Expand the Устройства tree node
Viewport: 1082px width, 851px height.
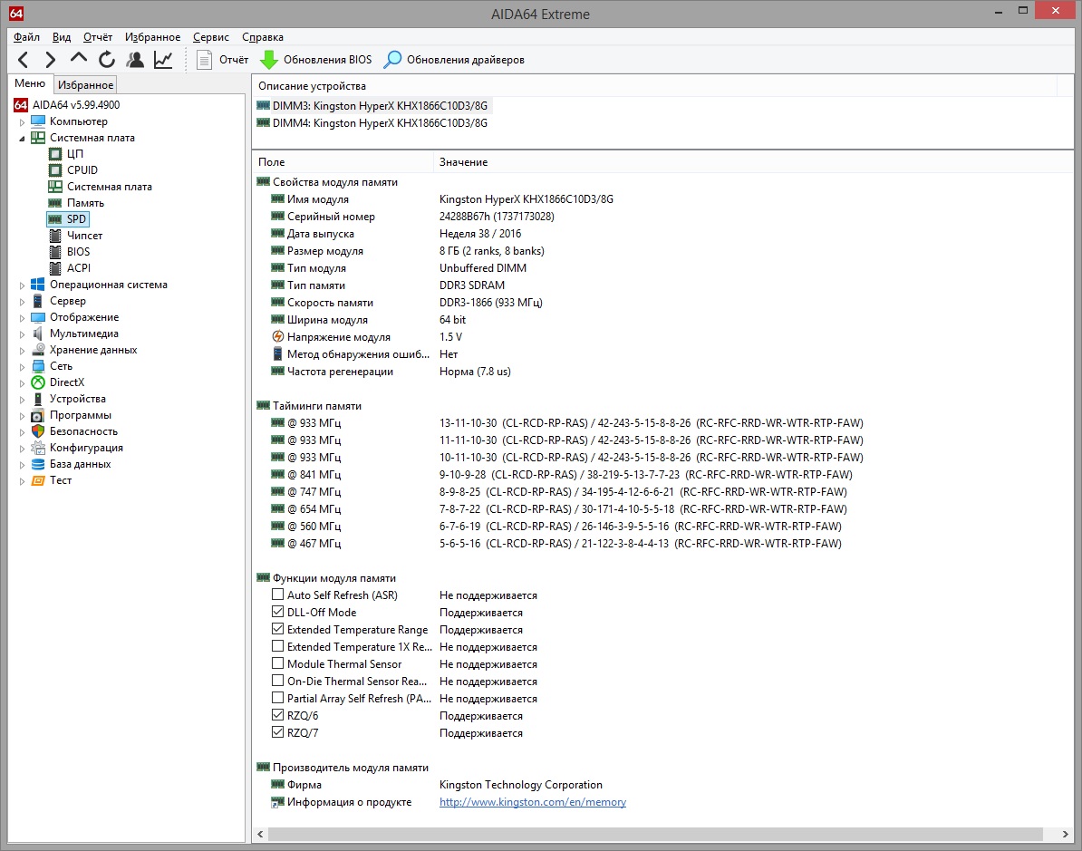[22, 400]
